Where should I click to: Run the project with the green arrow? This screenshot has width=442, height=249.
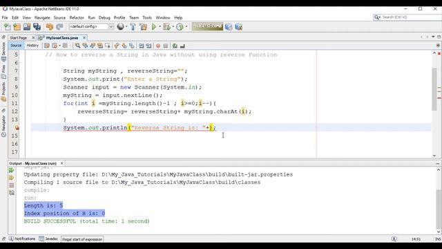pyautogui.click(x=154, y=27)
